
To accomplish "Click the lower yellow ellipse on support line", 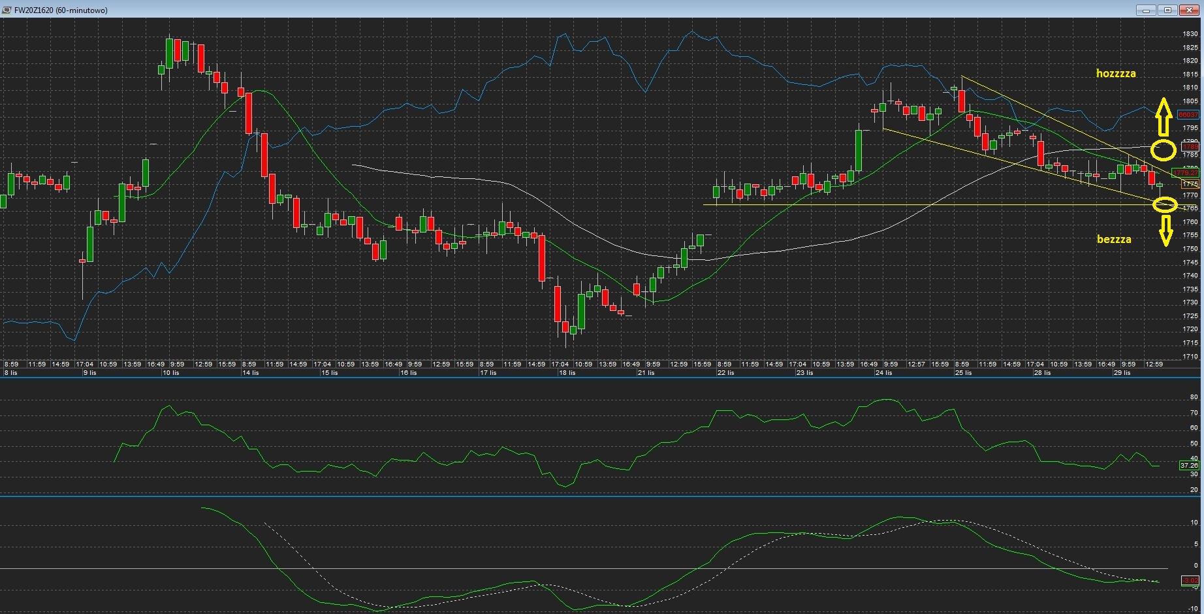I will pyautogui.click(x=1165, y=205).
